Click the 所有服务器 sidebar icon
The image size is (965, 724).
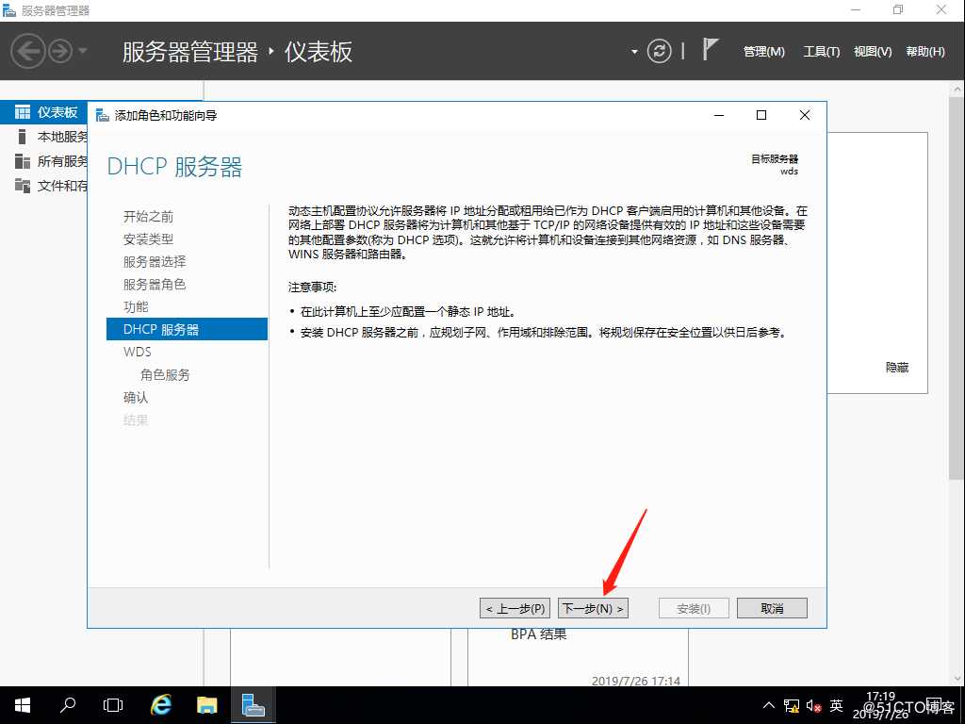pyautogui.click(x=23, y=161)
